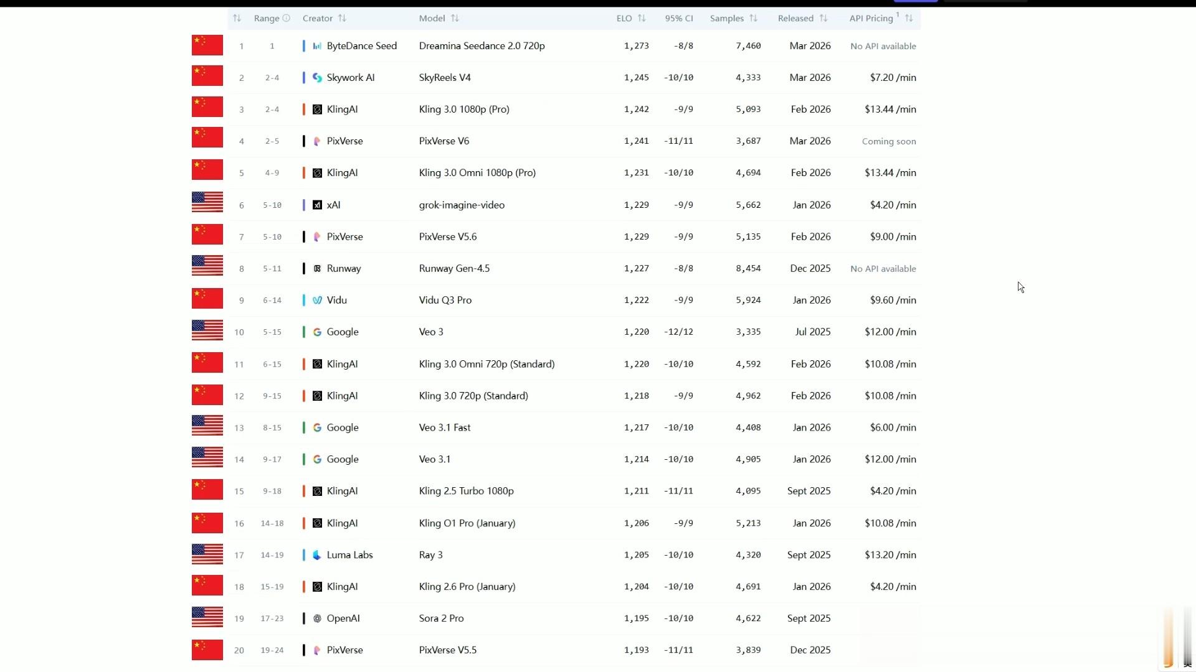Image resolution: width=1196 pixels, height=672 pixels.
Task: Click the 95% CI column header
Action: (x=678, y=18)
